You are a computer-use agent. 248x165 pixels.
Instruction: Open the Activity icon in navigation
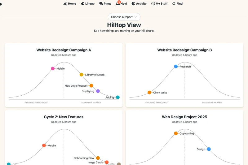pyautogui.click(x=133, y=4)
